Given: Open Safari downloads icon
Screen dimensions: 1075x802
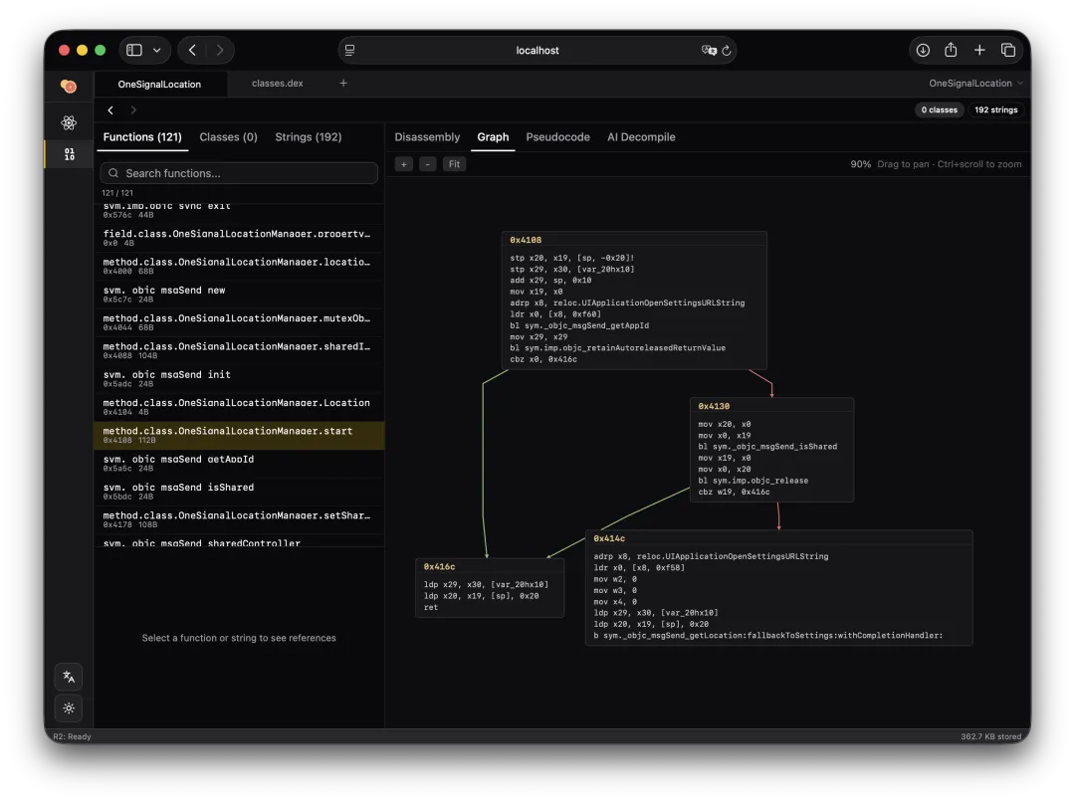Looking at the screenshot, I should tap(923, 50).
